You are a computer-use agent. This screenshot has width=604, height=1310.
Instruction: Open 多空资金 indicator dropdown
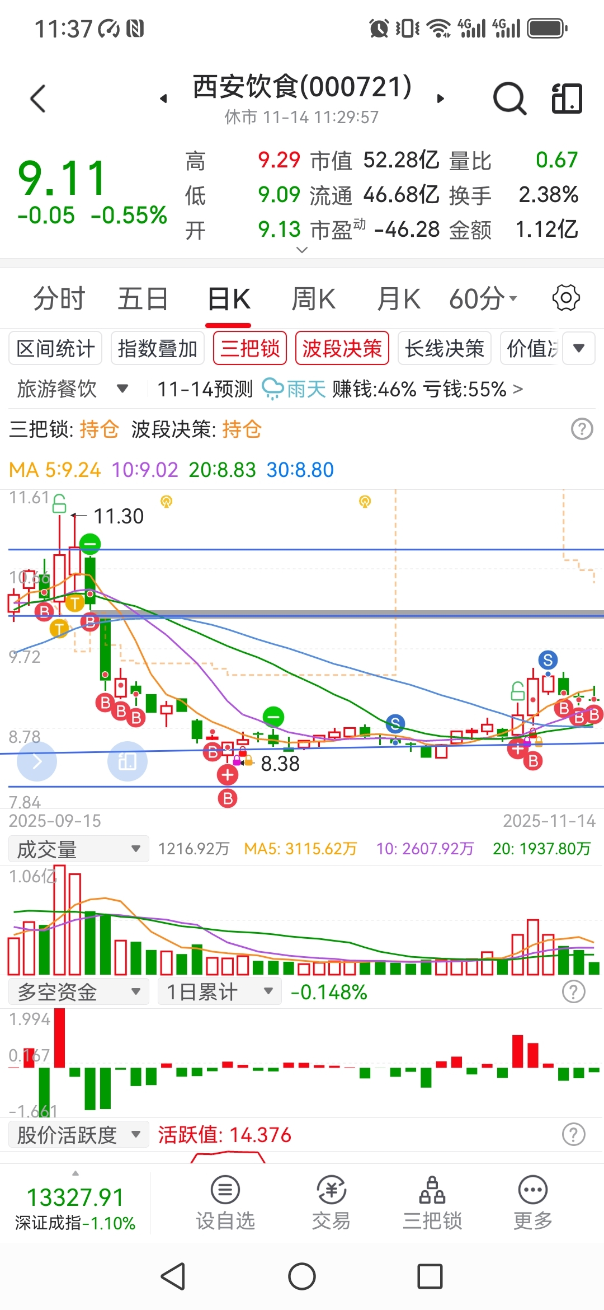pyautogui.click(x=79, y=992)
